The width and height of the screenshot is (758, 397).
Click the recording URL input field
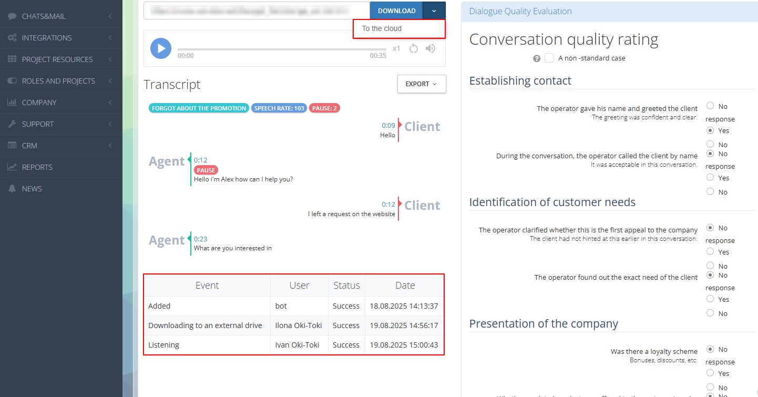[x=257, y=11]
